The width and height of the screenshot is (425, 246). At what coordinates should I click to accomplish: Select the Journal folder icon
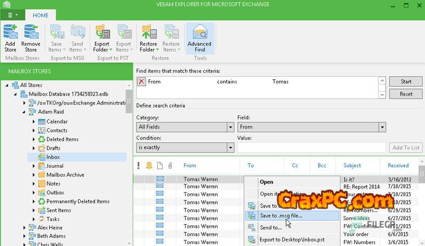click(x=42, y=166)
